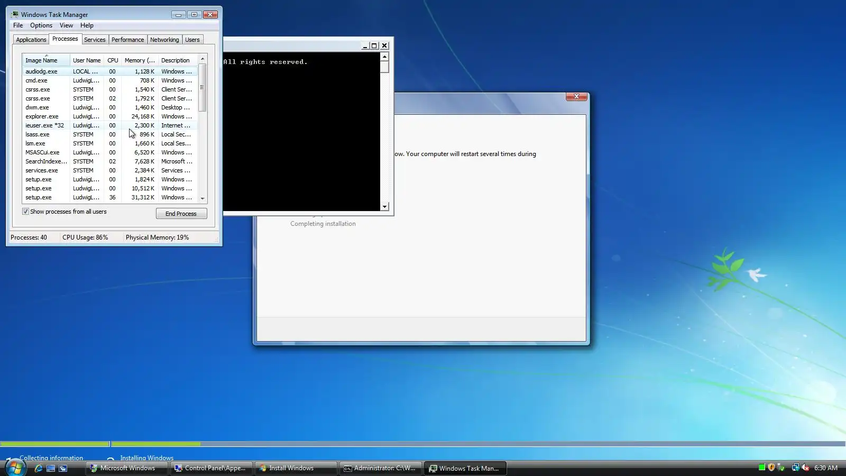The width and height of the screenshot is (846, 476).
Task: Minimize the command prompt window
Action: [x=365, y=46]
